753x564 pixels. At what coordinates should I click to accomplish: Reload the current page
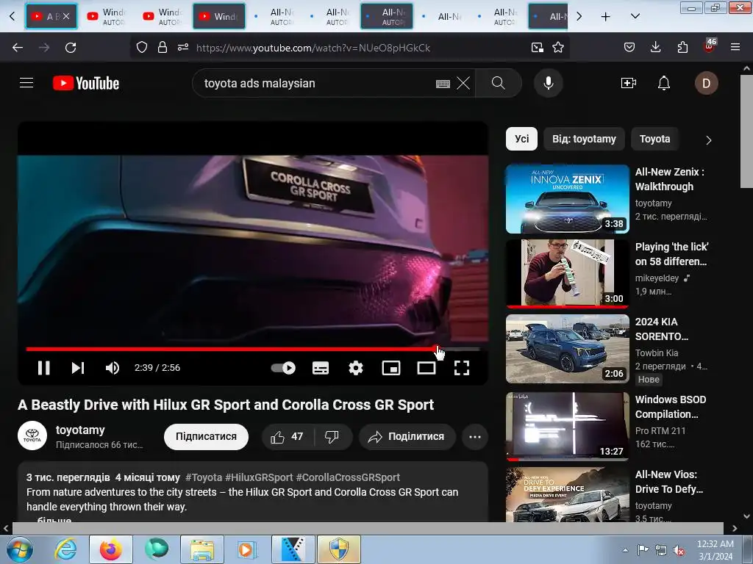click(71, 47)
